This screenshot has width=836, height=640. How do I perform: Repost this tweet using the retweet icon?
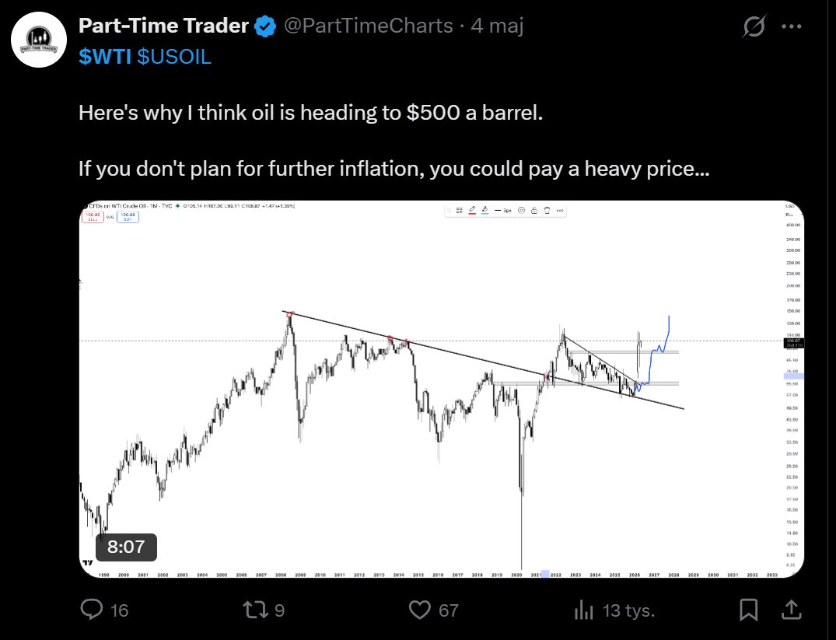coord(255,609)
